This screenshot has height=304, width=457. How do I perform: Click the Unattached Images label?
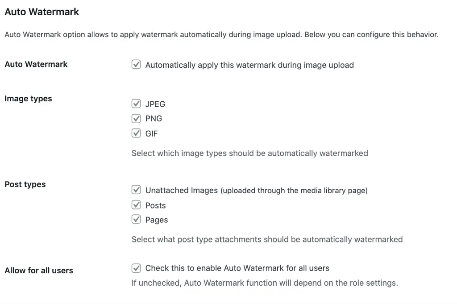pyautogui.click(x=181, y=190)
